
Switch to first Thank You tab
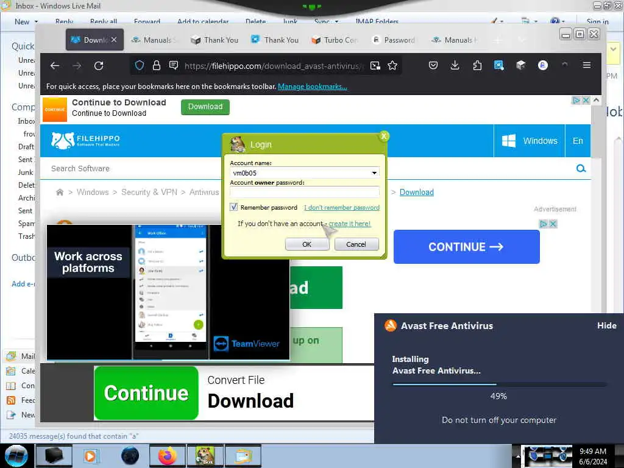[x=215, y=40]
